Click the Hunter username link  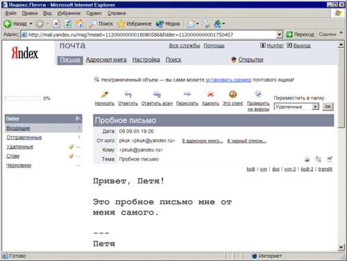[x=276, y=46]
